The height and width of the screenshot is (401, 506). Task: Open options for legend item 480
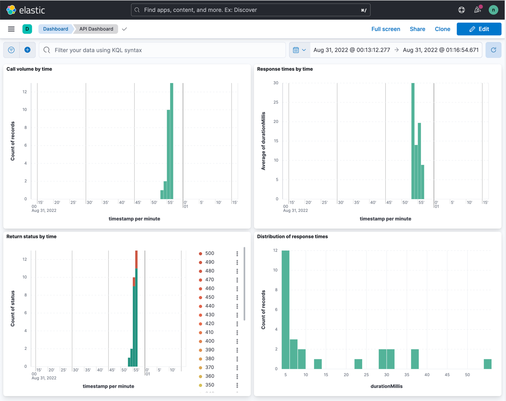[237, 271]
